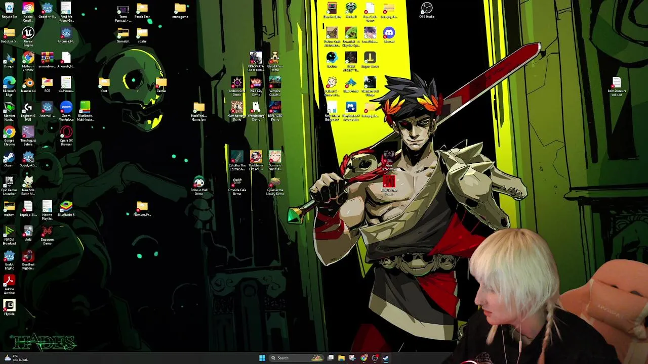Open Monster Kontrol desktop shortcut
This screenshot has width=648, height=364.
pos(9,111)
